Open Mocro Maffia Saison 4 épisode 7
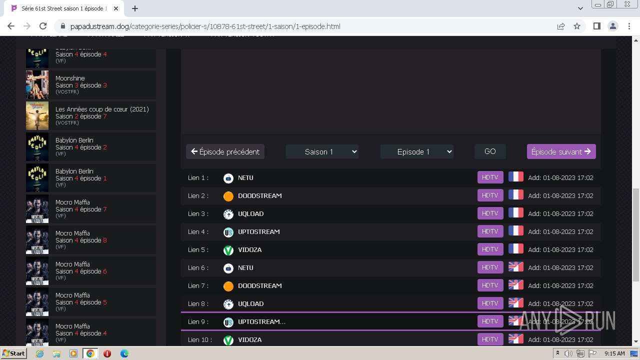This screenshot has height=360, width=640. [x=91, y=208]
